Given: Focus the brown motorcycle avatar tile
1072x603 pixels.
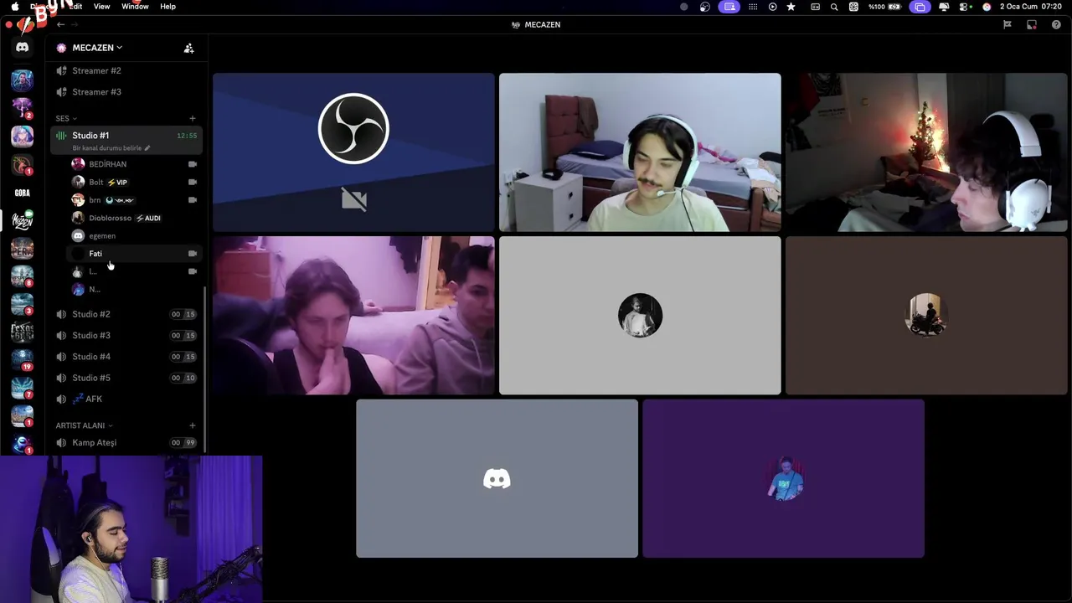Looking at the screenshot, I should point(926,315).
